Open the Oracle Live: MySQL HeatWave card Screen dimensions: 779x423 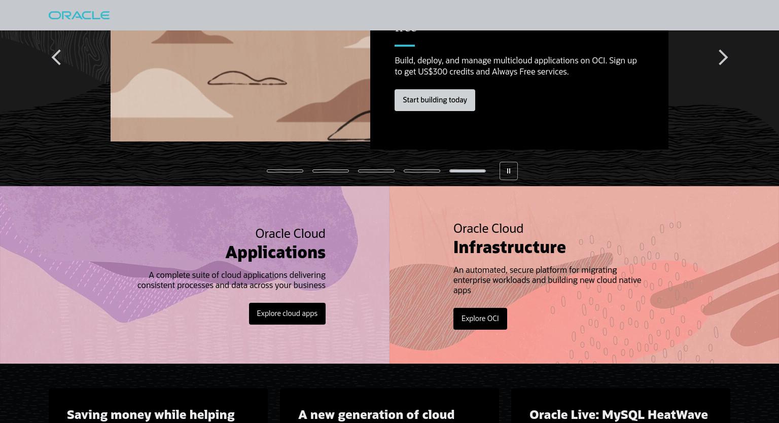(x=620, y=406)
